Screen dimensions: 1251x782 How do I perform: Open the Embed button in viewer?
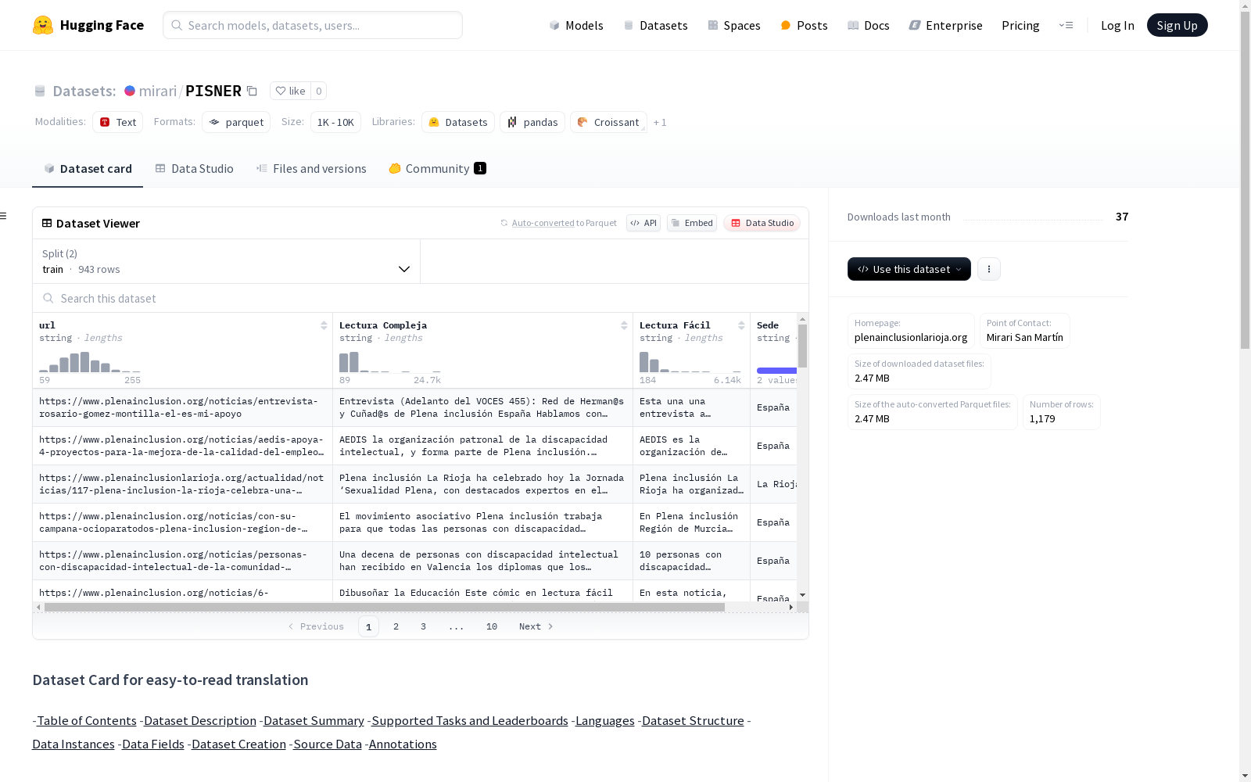coord(692,223)
